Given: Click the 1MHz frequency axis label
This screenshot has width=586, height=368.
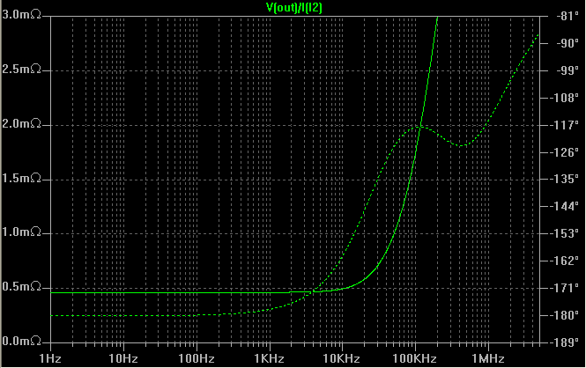Looking at the screenshot, I should coord(487,359).
